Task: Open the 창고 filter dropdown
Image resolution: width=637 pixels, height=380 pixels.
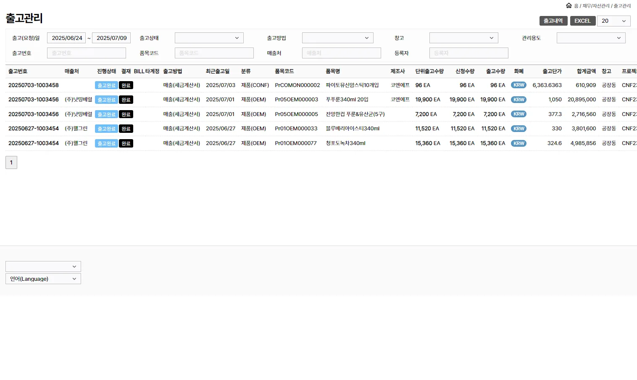Action: [463, 38]
